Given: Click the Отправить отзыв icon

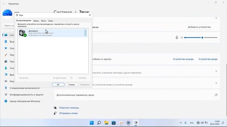Looking at the screenshot, I should 55,113.
